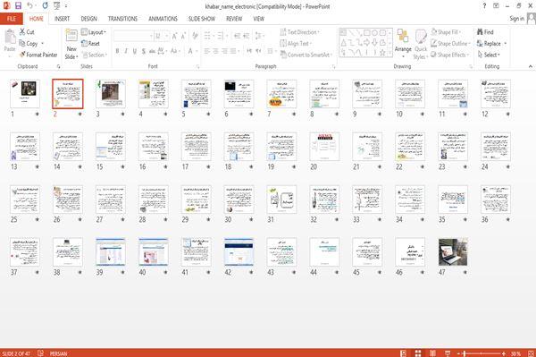Click the Format Painter brush icon

(22, 55)
